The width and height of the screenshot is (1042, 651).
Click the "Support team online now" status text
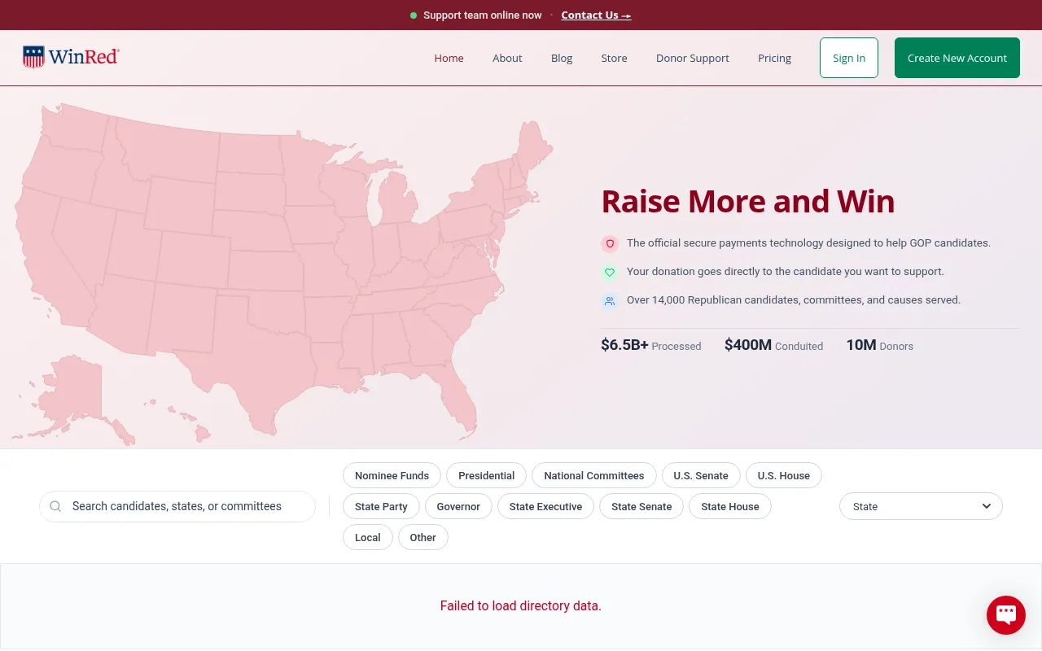tap(483, 15)
